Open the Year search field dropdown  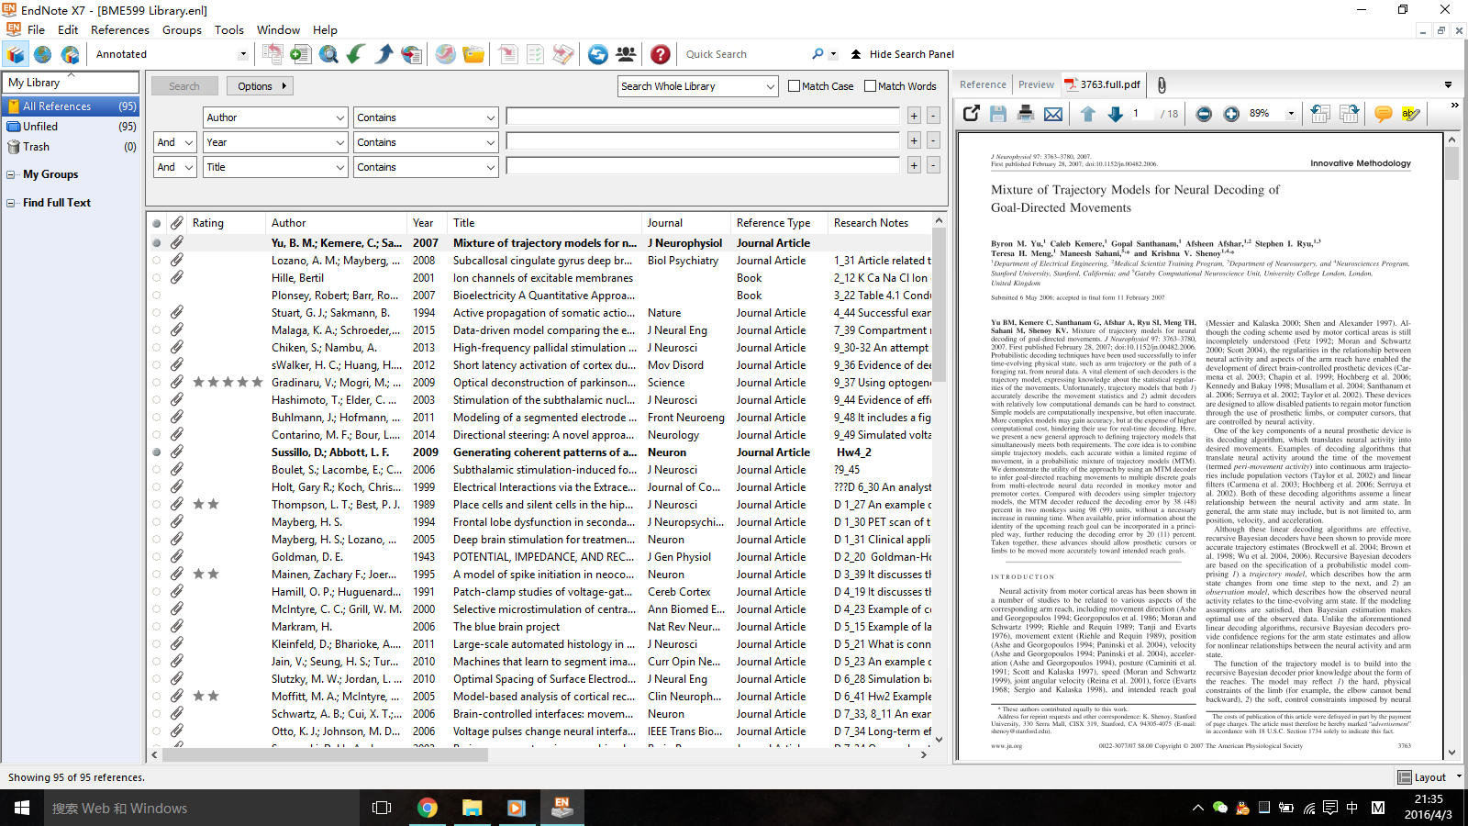click(339, 142)
